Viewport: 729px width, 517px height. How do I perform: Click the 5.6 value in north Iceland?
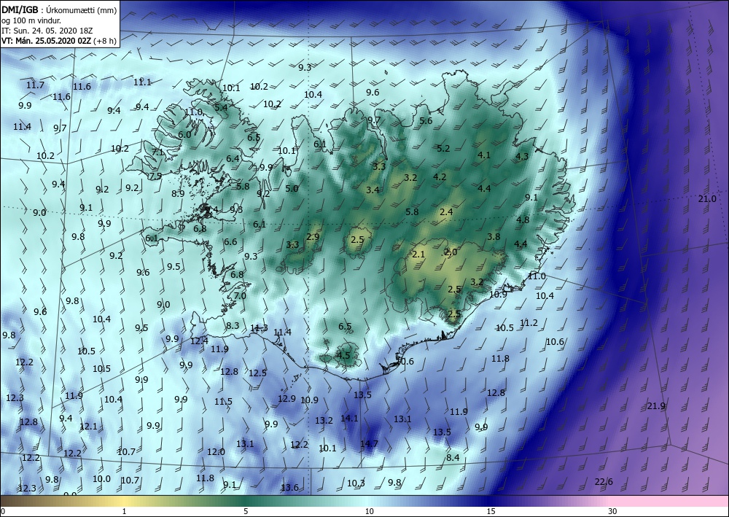[426, 121]
